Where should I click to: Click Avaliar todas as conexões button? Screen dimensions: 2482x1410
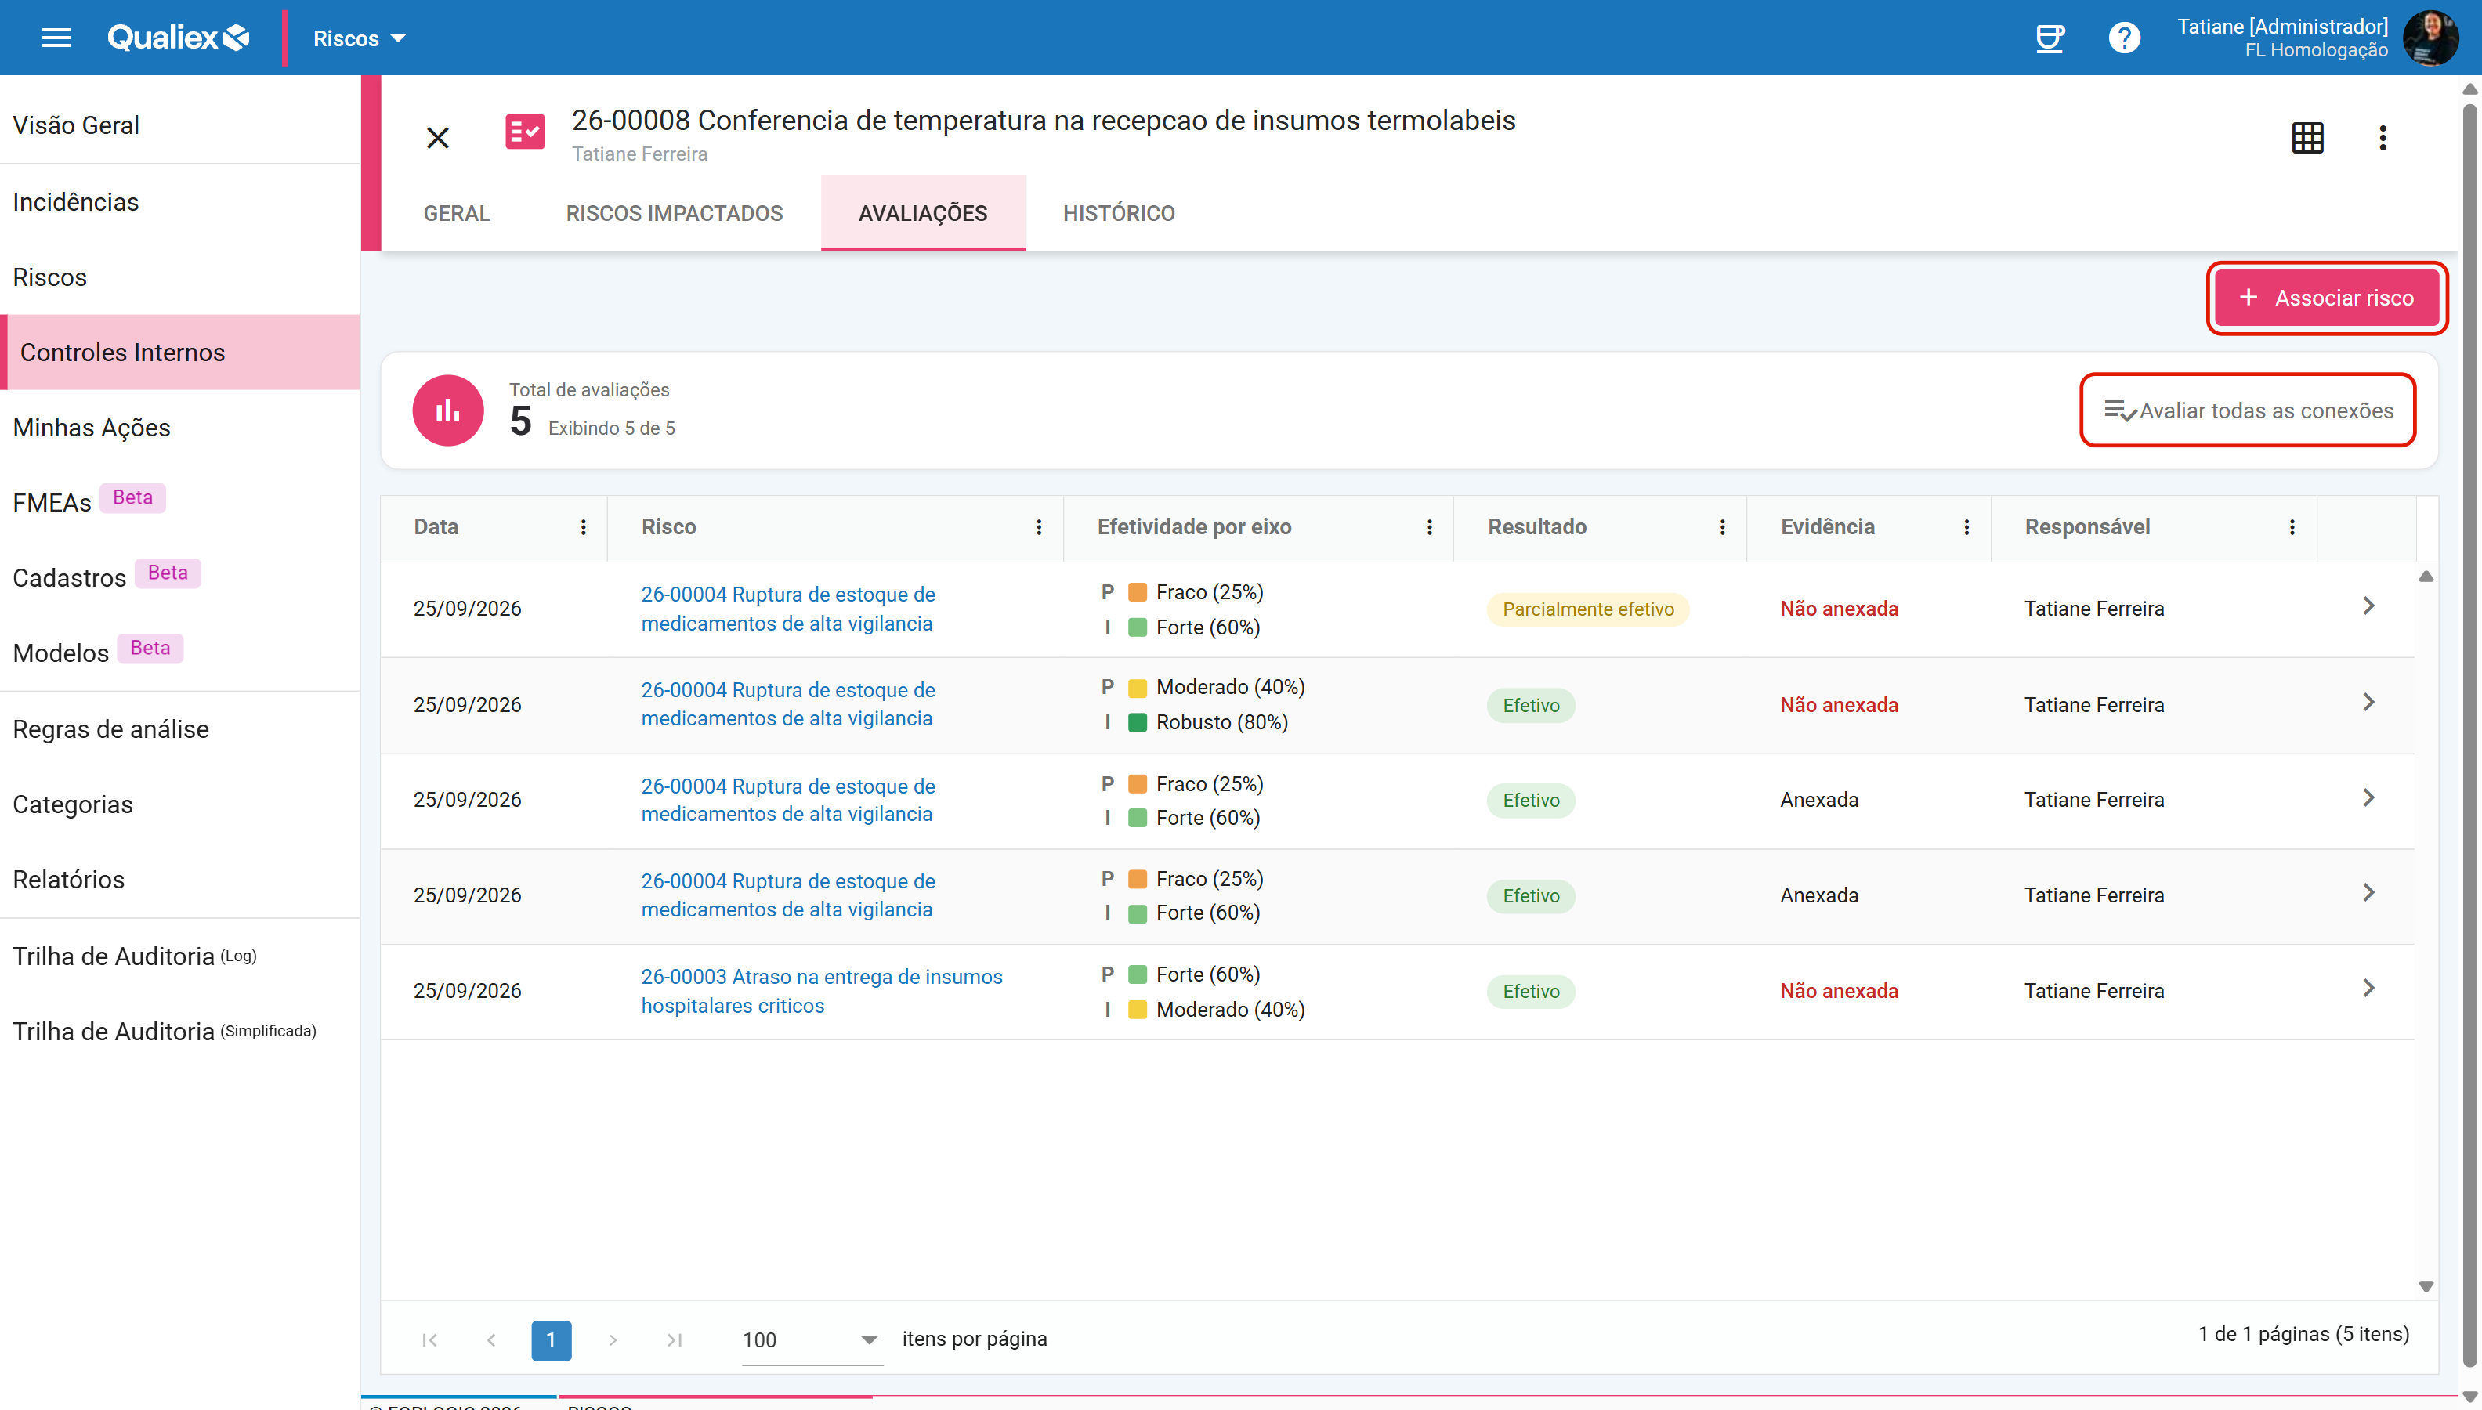(x=2248, y=410)
